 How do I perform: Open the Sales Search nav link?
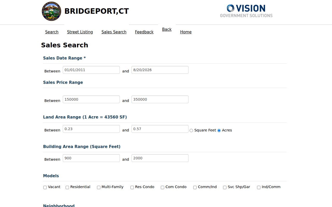(x=114, y=32)
